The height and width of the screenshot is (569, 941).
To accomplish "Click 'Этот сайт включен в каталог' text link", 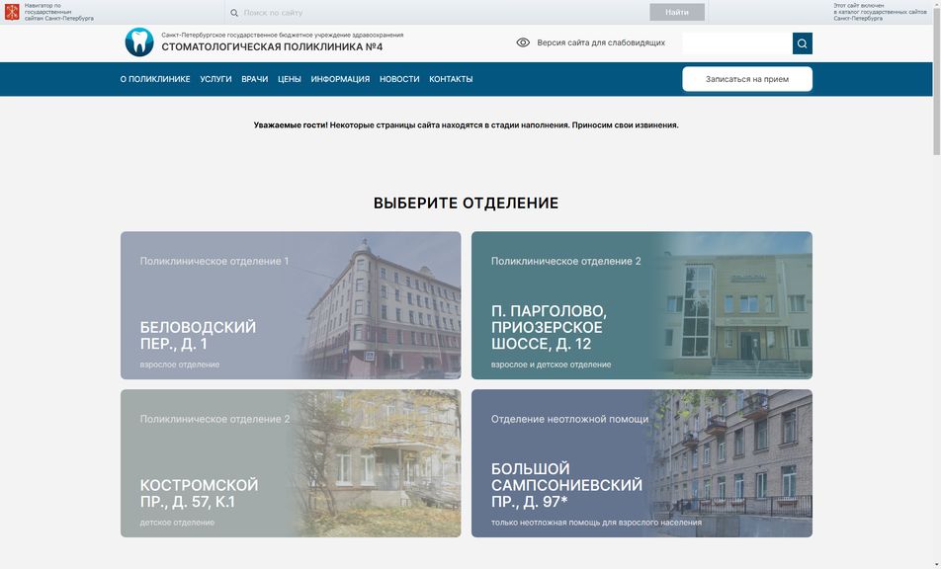I will [x=879, y=12].
